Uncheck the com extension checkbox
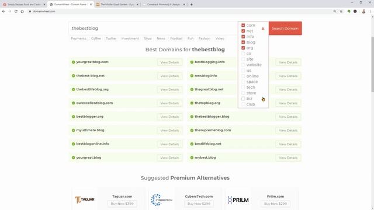374x210 pixels. [x=243, y=25]
